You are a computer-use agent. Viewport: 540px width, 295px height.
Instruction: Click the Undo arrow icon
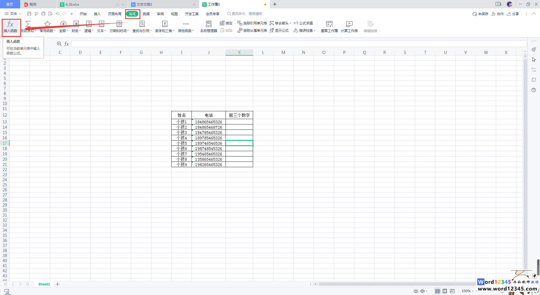pos(57,14)
